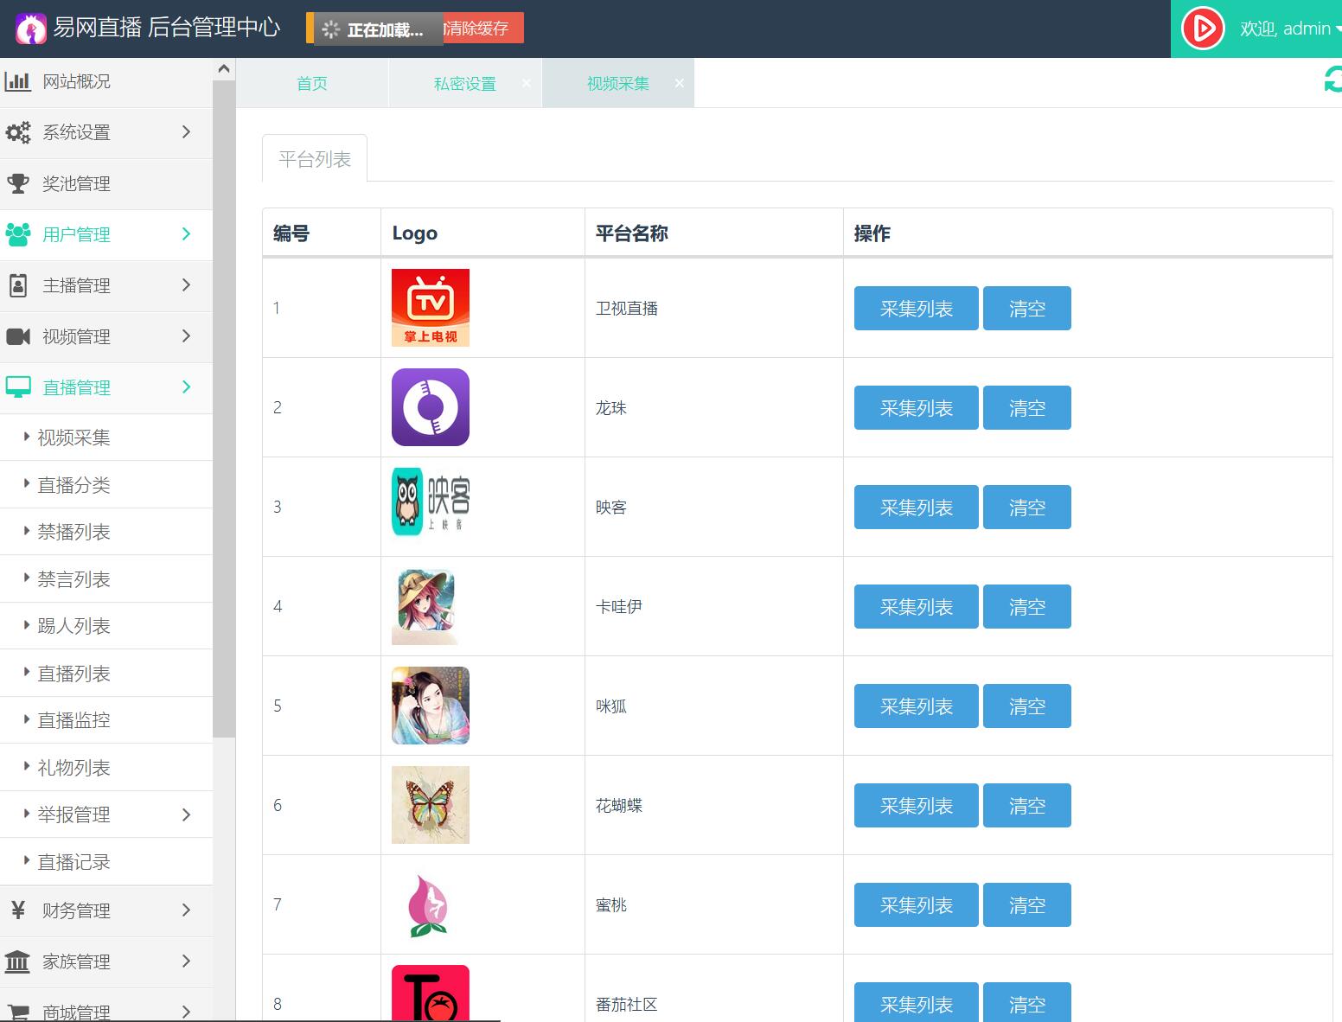The image size is (1342, 1022).
Task: Click the 财务管理 yen icon
Action: 17,910
